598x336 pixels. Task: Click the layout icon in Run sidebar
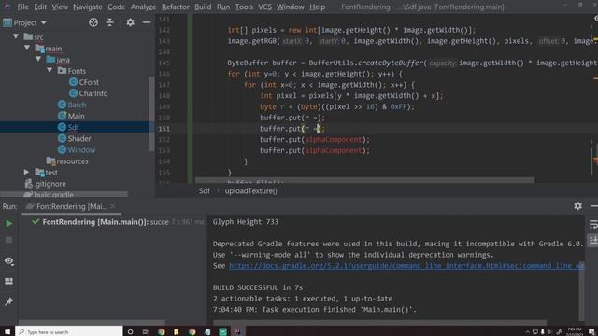click(x=8, y=281)
